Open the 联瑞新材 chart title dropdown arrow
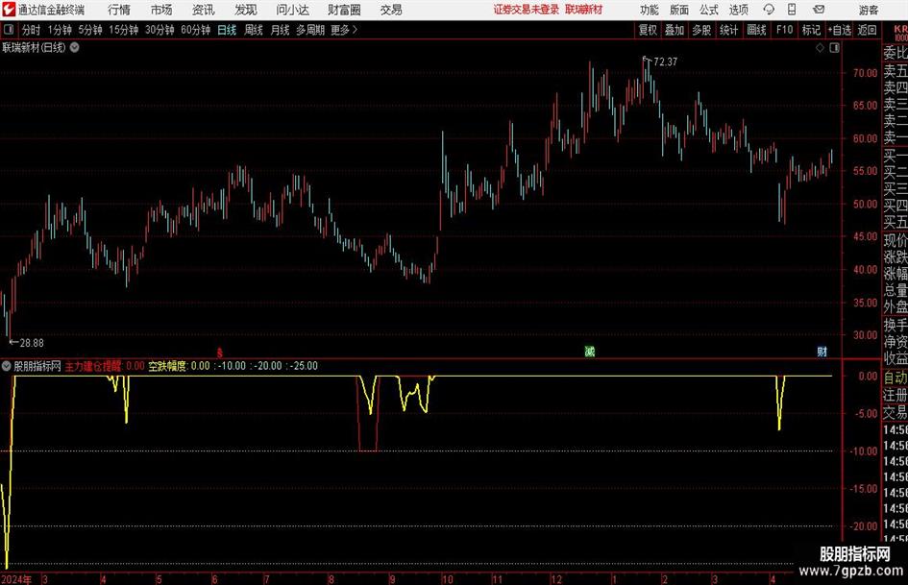Image resolution: width=908 pixels, height=585 pixels. pos(75,47)
